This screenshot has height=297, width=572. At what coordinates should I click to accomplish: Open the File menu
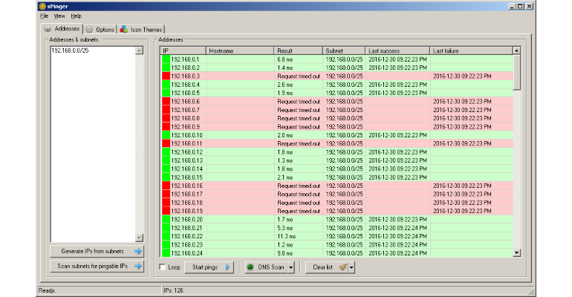pos(44,16)
